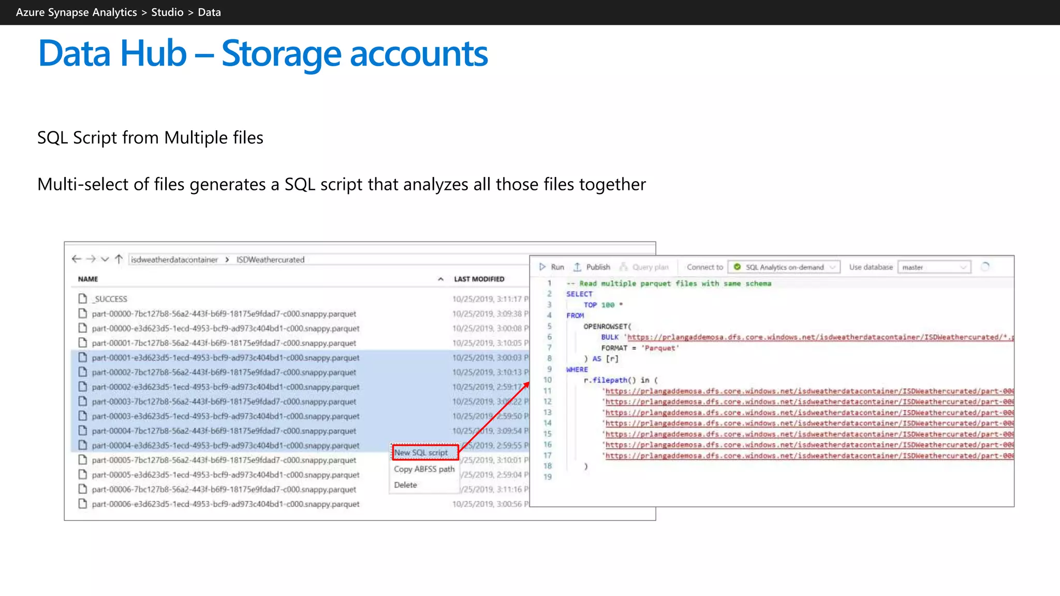Click the Query plan button
This screenshot has width=1060, height=596.
(644, 267)
